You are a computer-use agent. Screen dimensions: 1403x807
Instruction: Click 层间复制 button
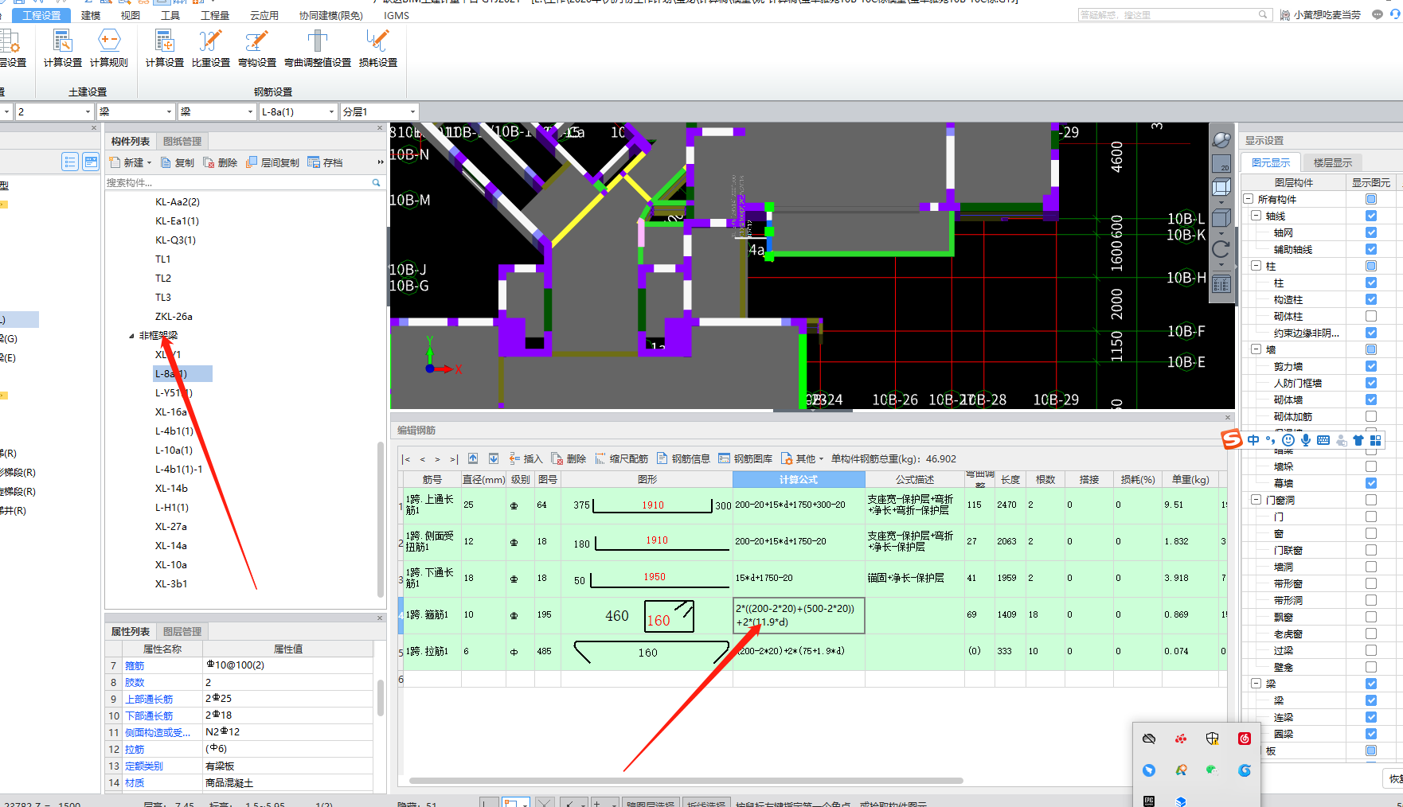pos(273,162)
